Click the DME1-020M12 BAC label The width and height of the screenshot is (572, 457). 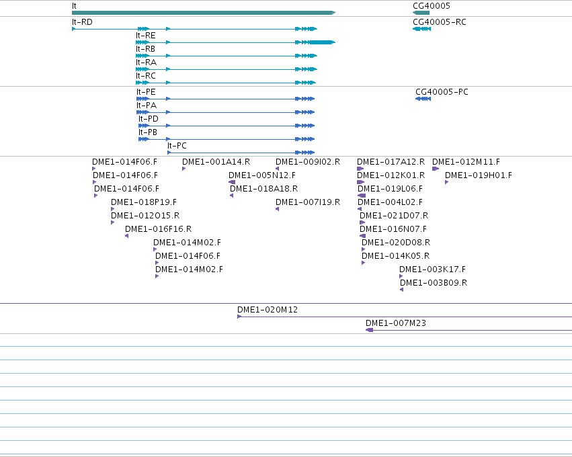click(268, 310)
